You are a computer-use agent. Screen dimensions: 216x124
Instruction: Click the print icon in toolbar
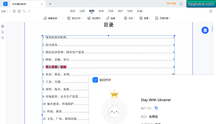(19, 11)
